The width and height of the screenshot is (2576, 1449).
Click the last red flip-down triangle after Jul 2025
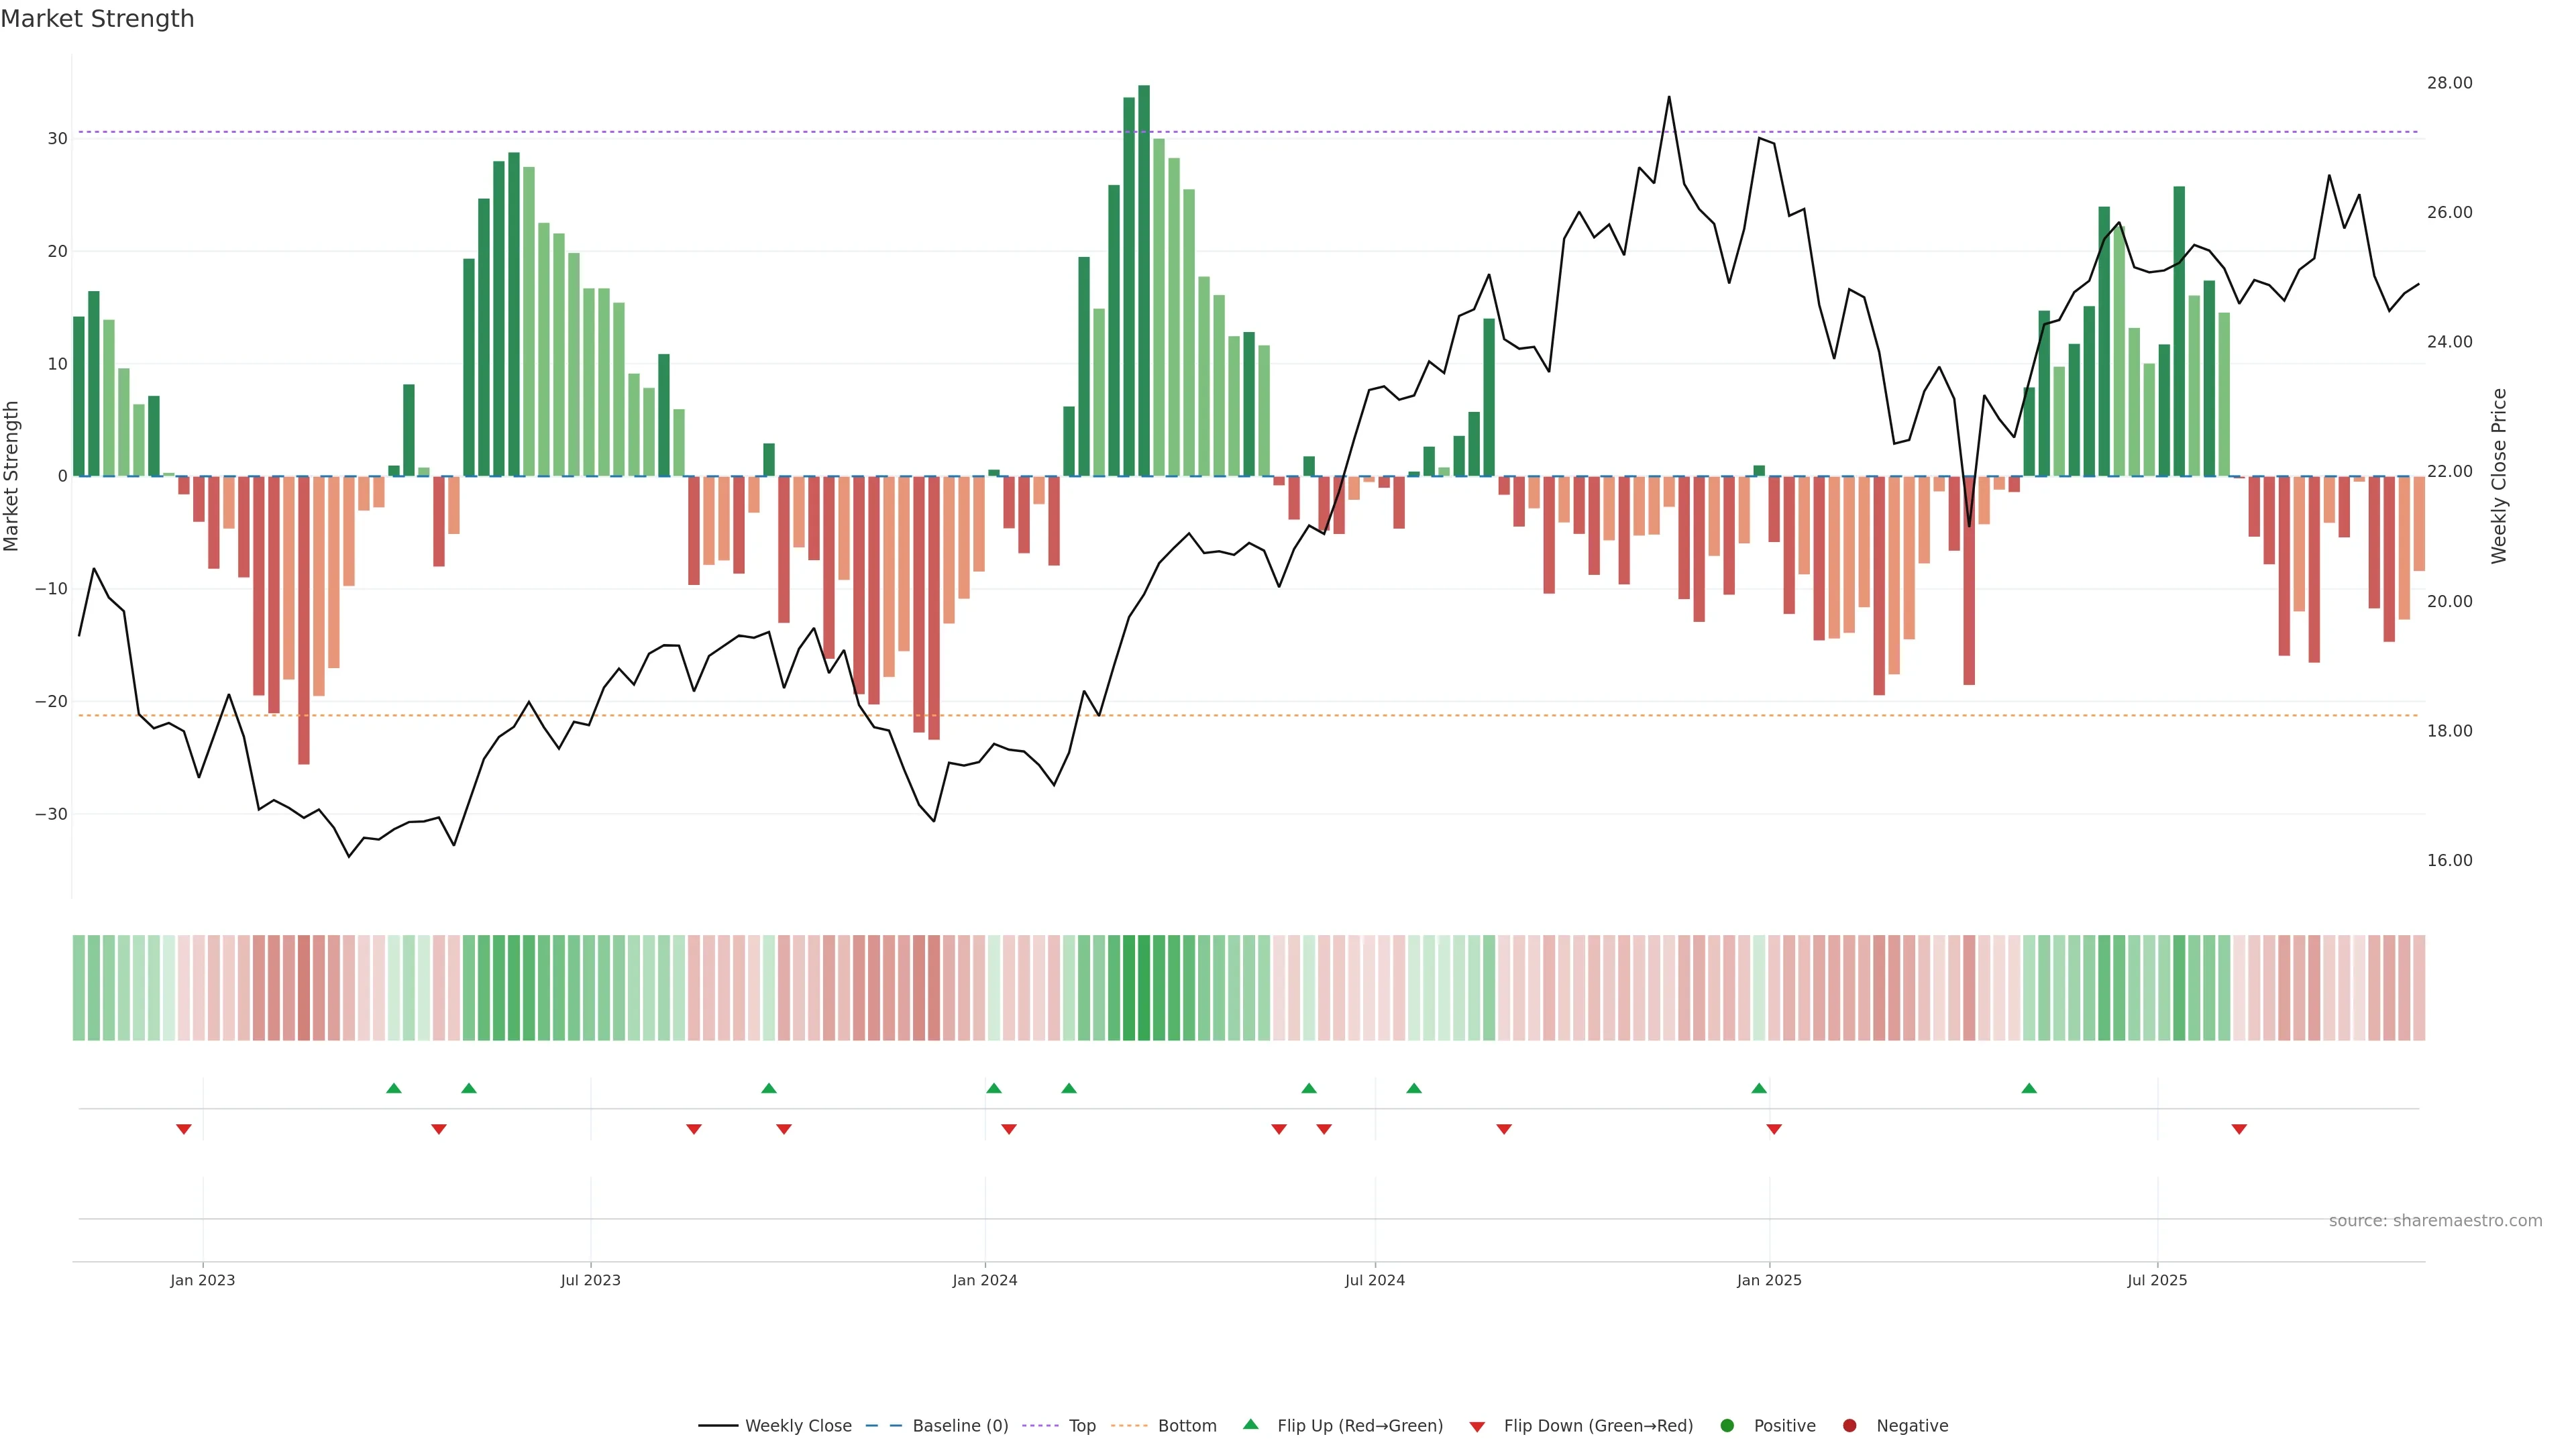2239,1129
